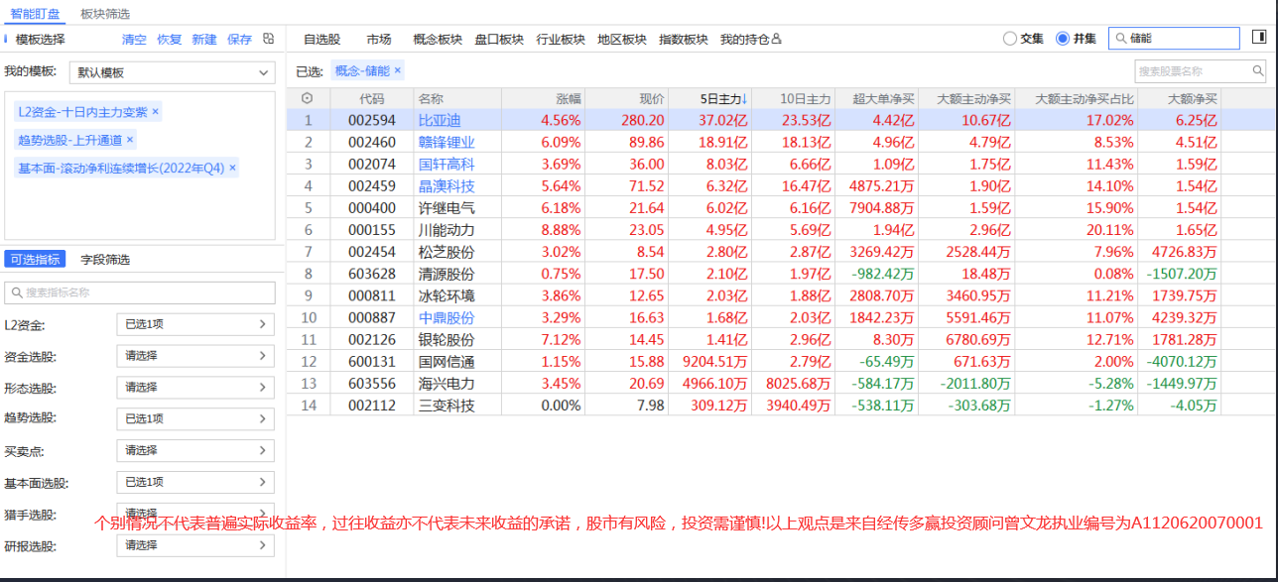Viewport: 1278px width, 582px height.
Task: Open the 盘口板块 tab
Action: tap(499, 39)
